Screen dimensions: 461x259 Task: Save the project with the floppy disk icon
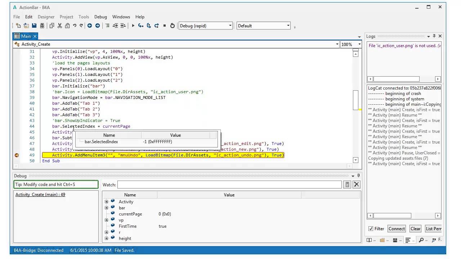[34, 26]
